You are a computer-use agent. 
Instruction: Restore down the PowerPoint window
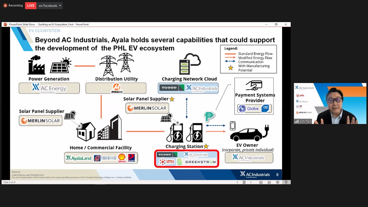(276, 24)
